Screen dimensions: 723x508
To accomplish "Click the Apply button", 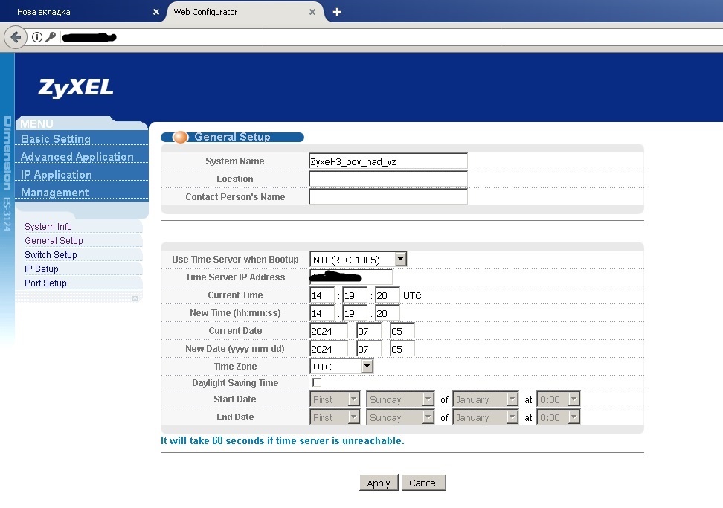I will pos(379,483).
